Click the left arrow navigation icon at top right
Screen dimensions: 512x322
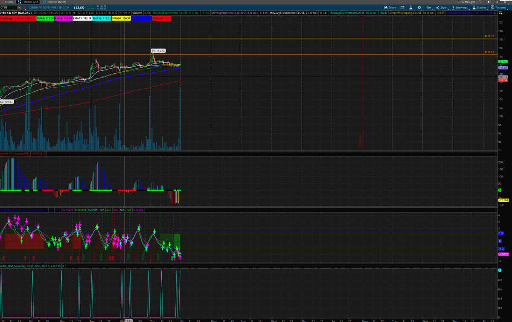489,2
